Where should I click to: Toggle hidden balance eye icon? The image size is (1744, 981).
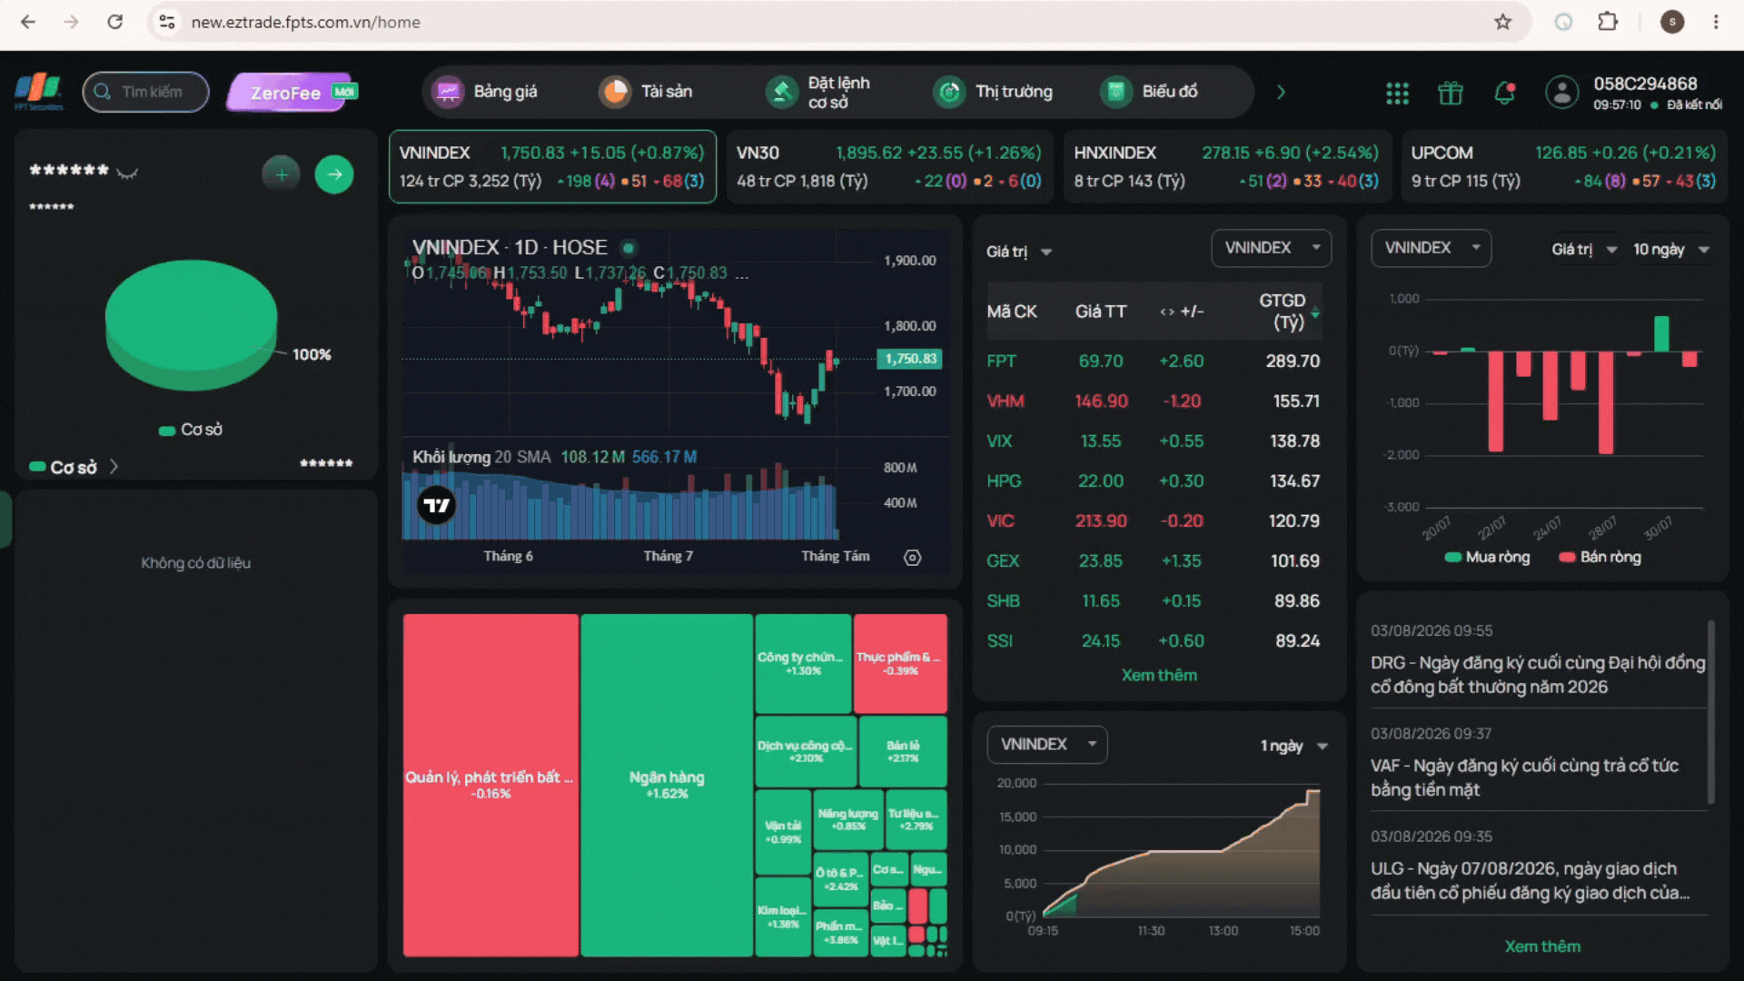coord(127,173)
